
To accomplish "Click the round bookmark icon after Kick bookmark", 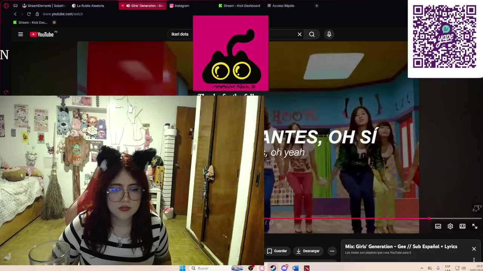I will tap(54, 22).
